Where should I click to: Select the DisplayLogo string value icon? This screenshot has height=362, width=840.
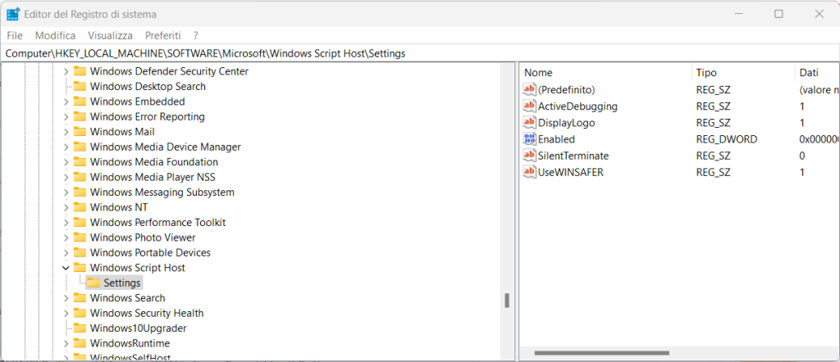tap(529, 123)
